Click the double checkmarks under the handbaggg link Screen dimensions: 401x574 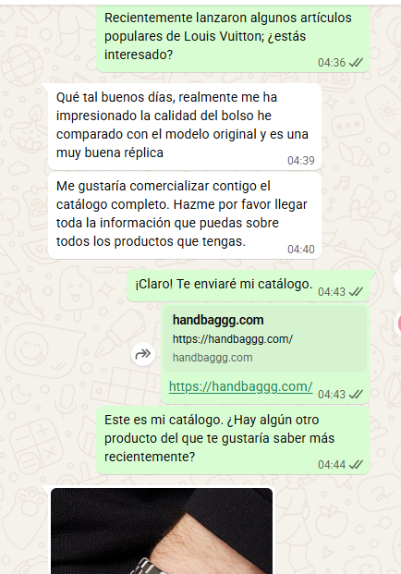click(x=356, y=395)
